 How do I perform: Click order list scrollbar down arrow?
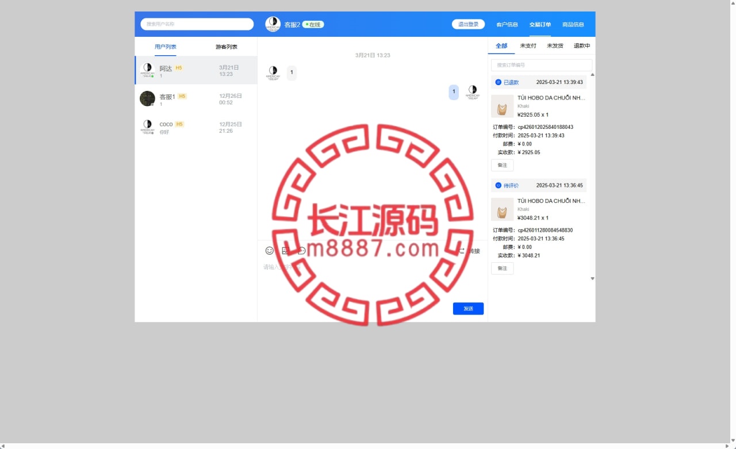coord(593,278)
